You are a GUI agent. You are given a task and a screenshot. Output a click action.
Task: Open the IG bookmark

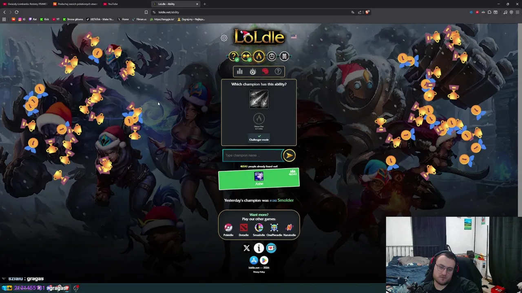pyautogui.click(x=22, y=19)
